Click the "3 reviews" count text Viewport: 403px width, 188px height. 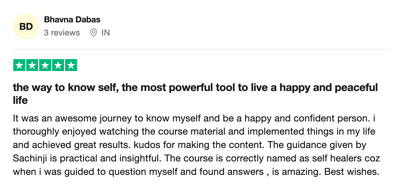point(62,33)
